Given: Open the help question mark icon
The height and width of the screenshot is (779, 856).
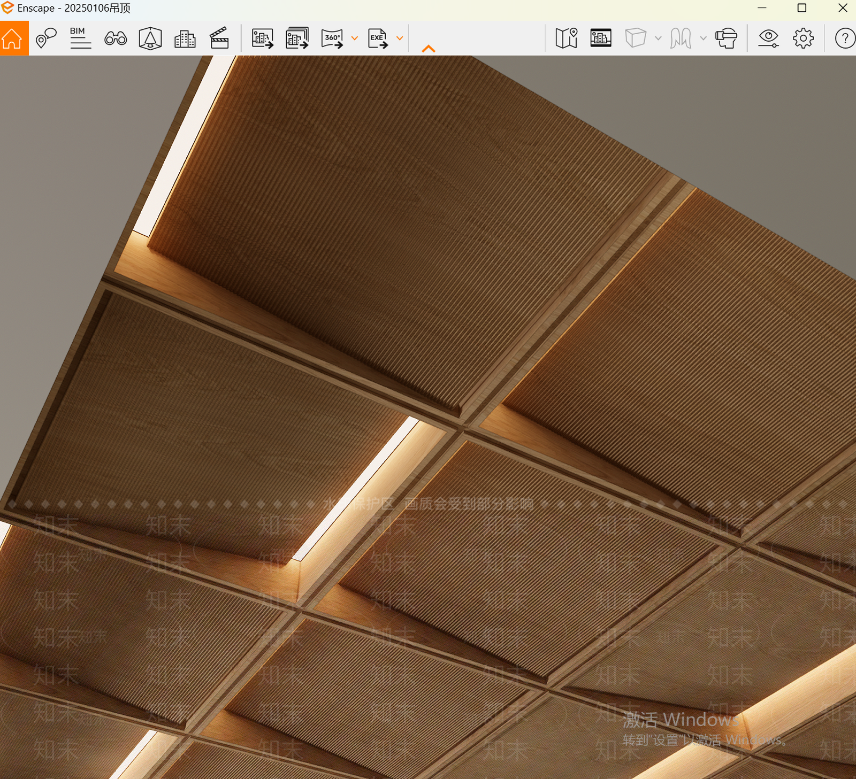Looking at the screenshot, I should tap(845, 38).
